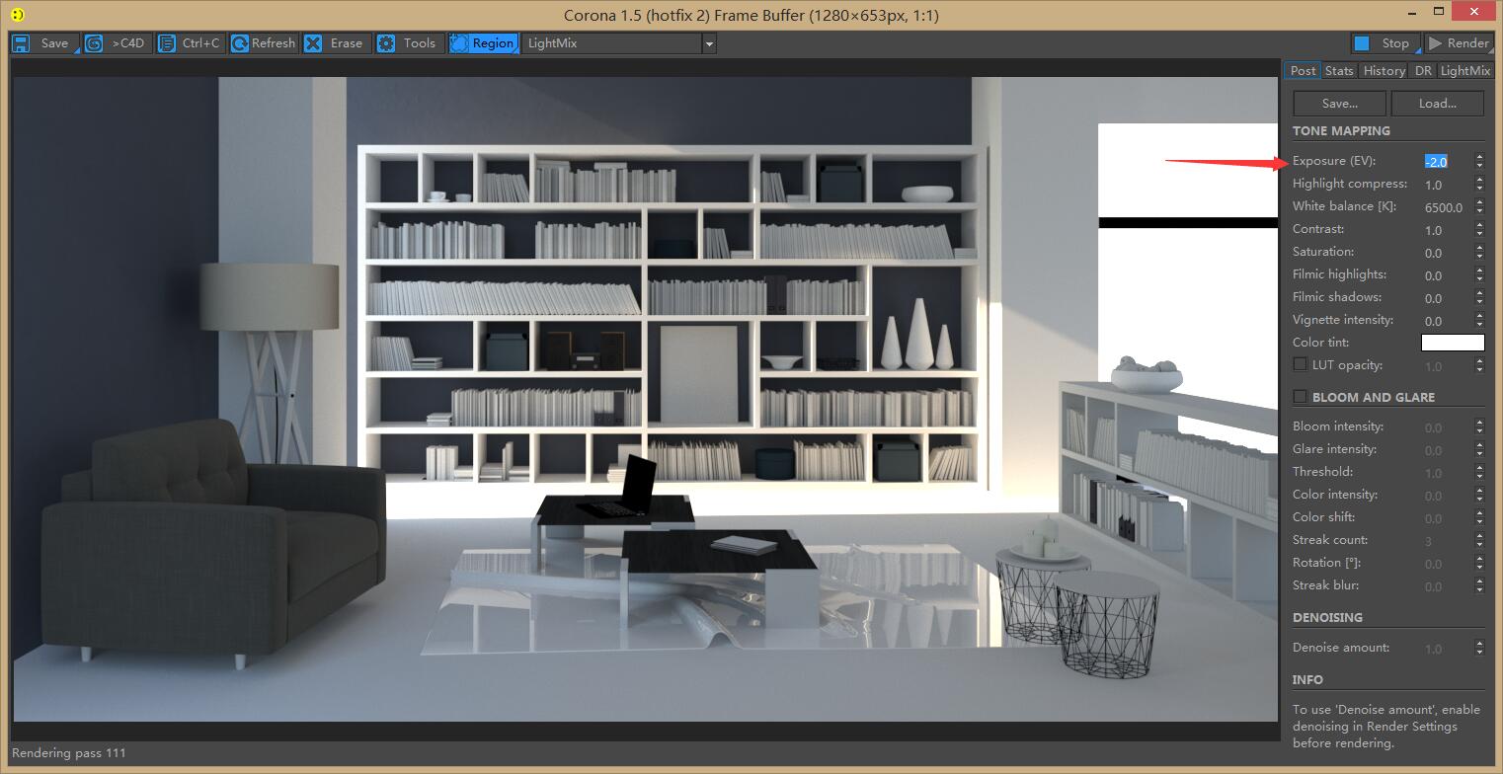Click the Color intensity spinner arrows

(x=1479, y=496)
